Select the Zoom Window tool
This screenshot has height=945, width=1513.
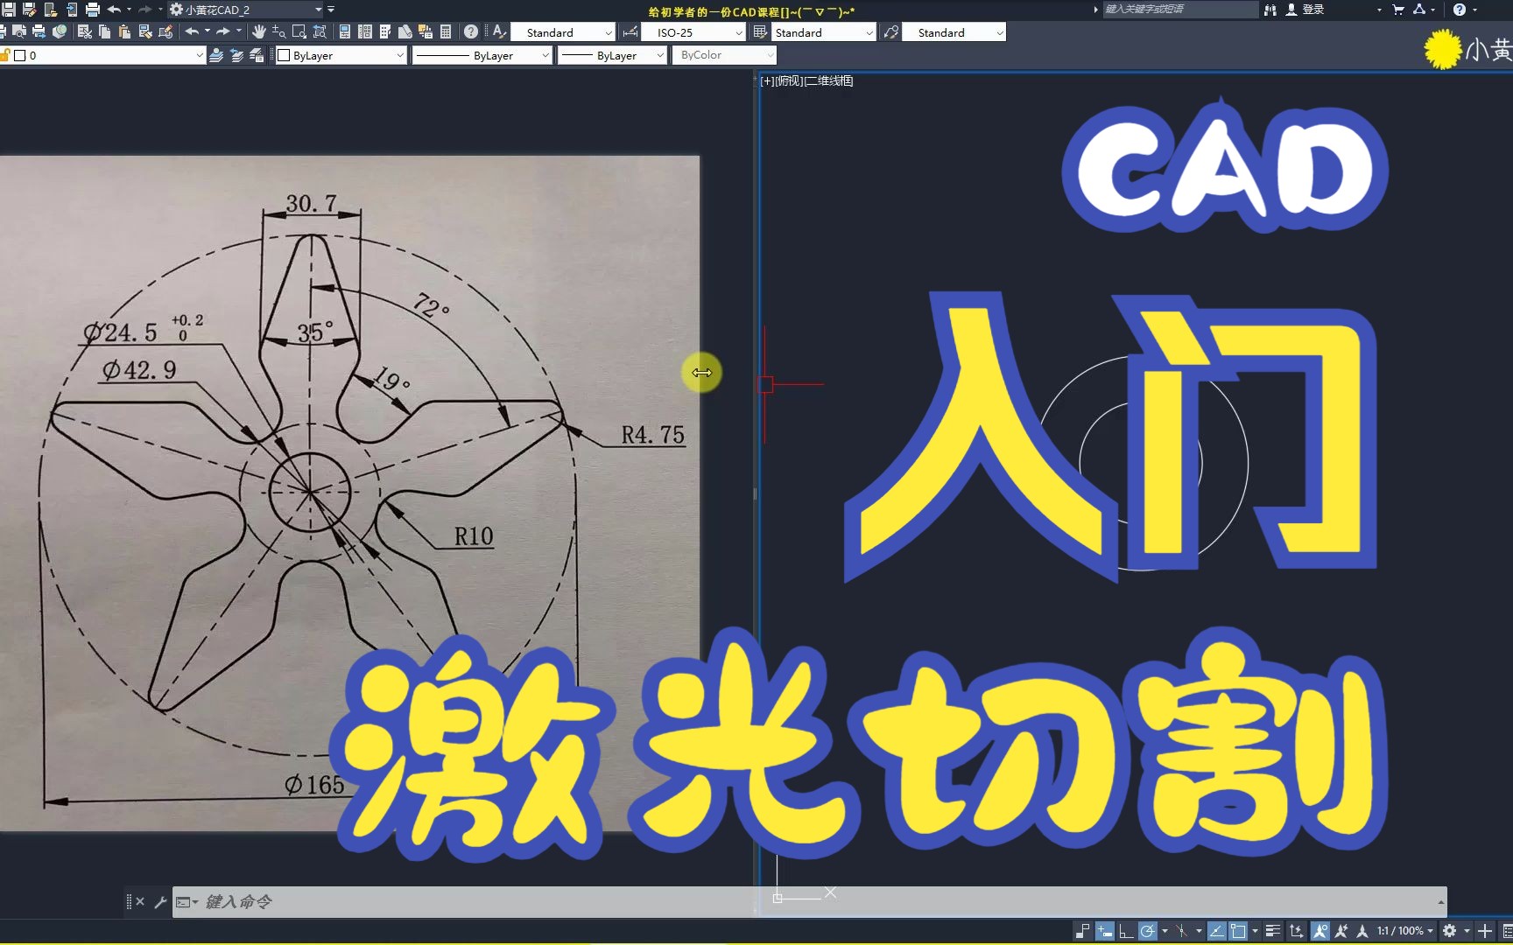[299, 31]
